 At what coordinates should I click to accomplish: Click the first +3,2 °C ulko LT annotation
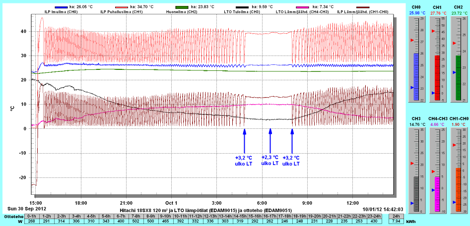(x=244, y=161)
